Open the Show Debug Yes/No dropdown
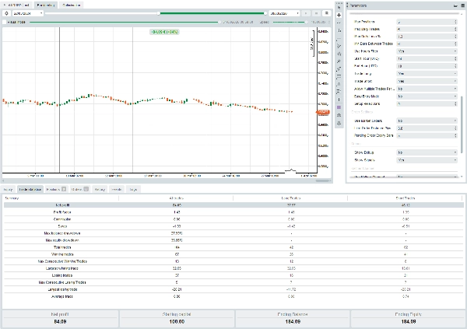Image resolution: width=467 pixels, height=329 pixels. 428,152
